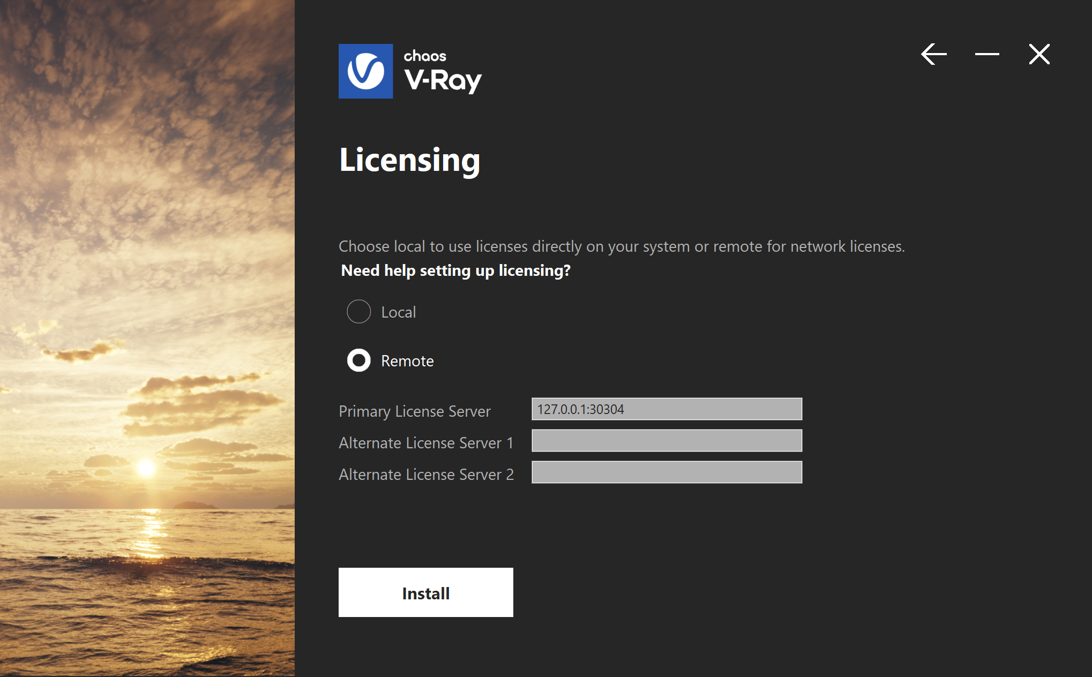Click the minimize icon

coord(986,54)
